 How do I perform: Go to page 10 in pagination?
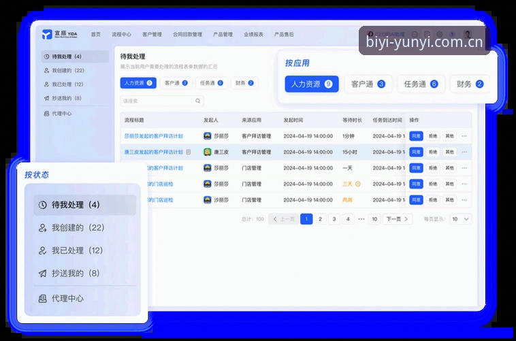[374, 219]
